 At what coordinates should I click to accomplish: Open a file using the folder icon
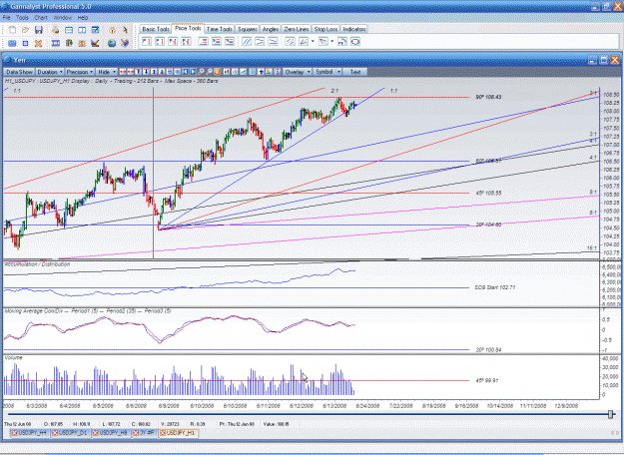tap(26, 30)
